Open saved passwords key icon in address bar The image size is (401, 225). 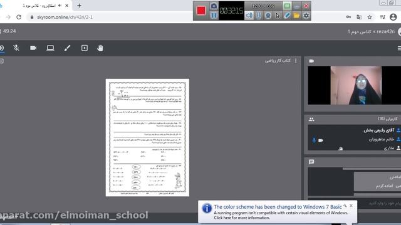[348, 17]
